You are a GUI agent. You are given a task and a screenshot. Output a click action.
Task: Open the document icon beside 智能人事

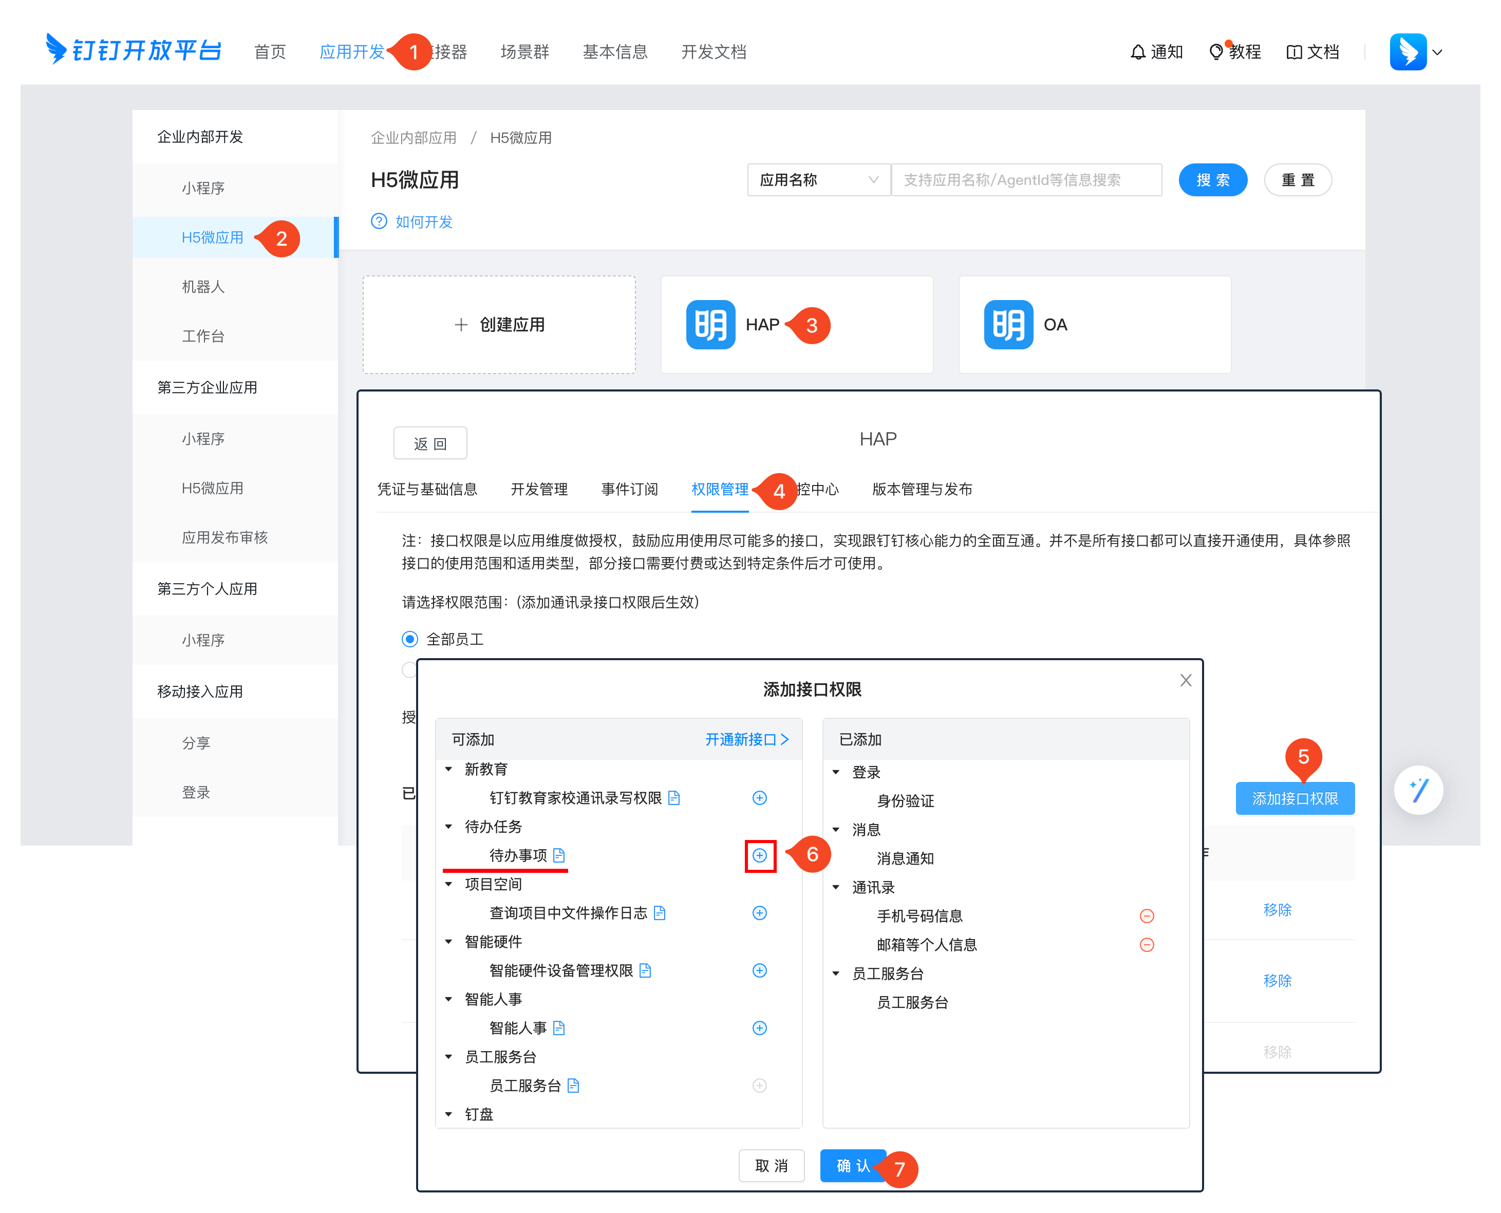point(559,1028)
